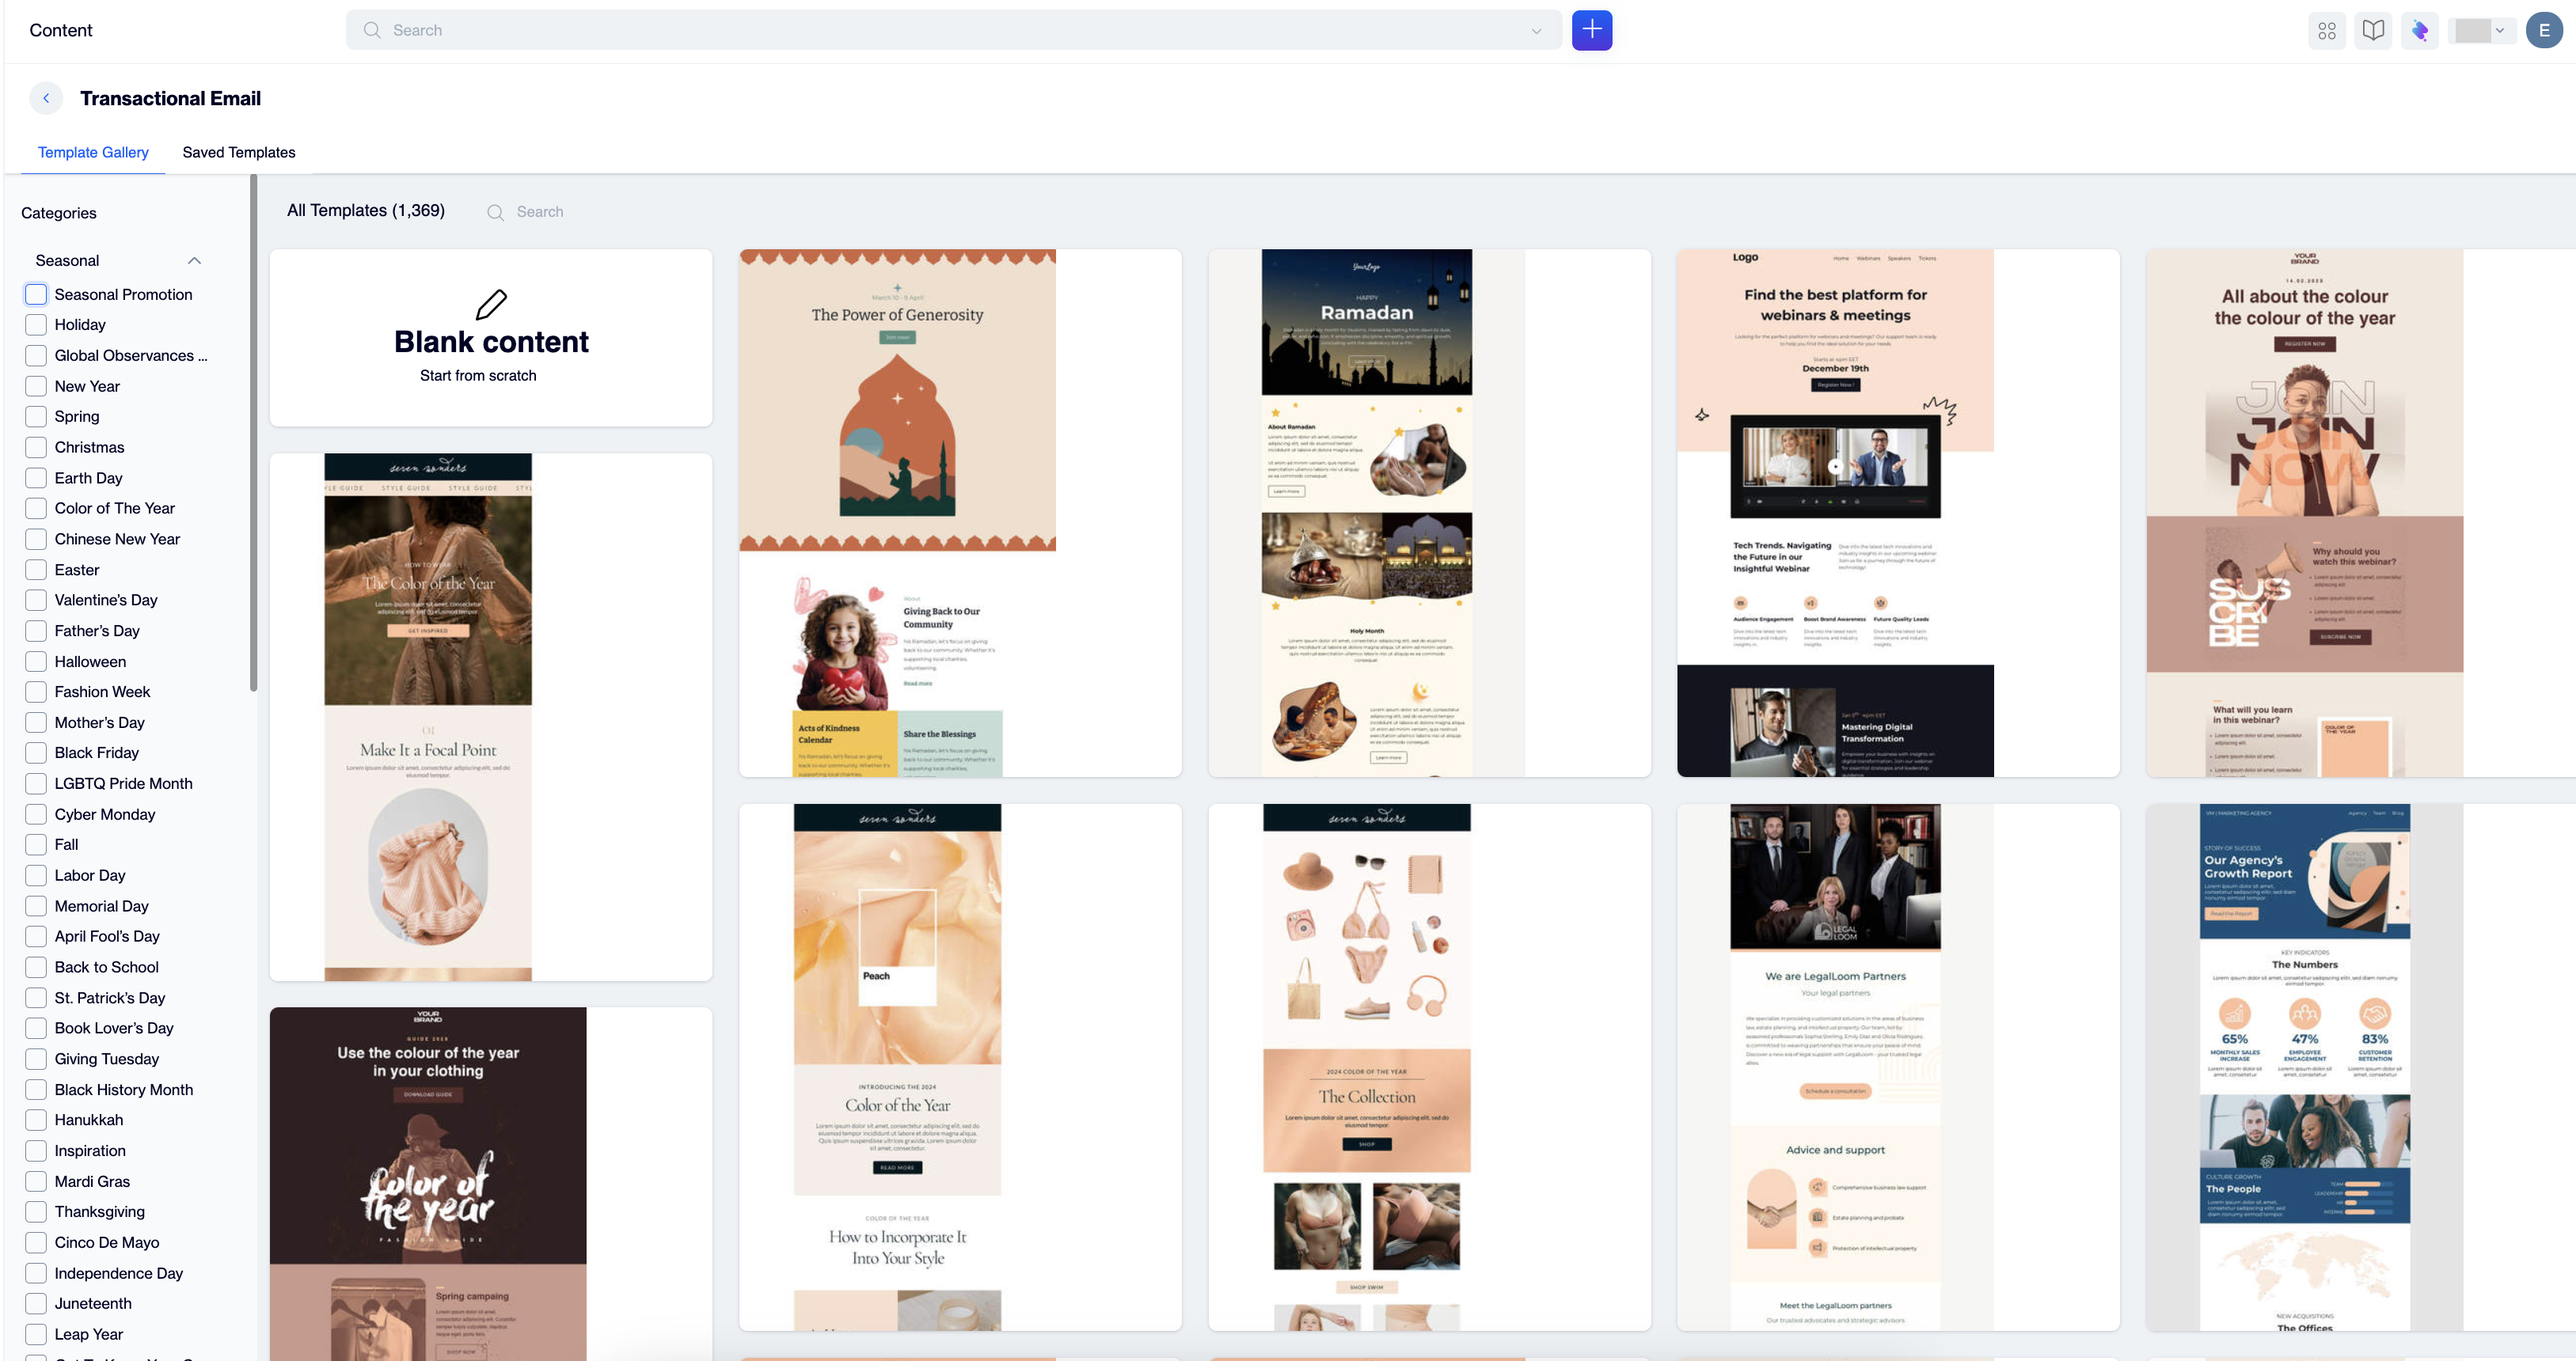Click the categories panel scrollbar

254,434
